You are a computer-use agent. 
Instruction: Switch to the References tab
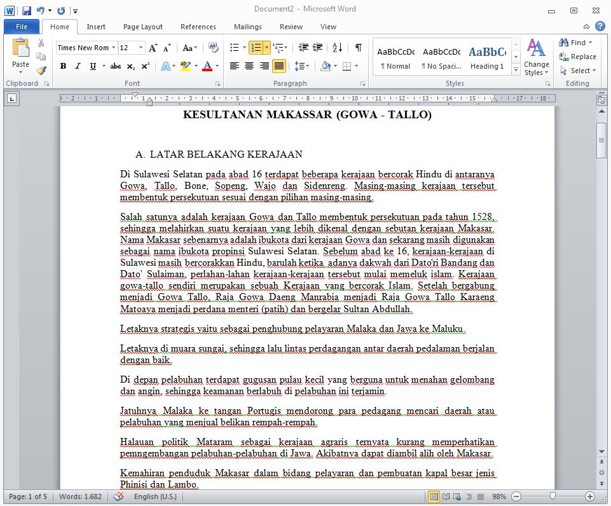(x=198, y=27)
